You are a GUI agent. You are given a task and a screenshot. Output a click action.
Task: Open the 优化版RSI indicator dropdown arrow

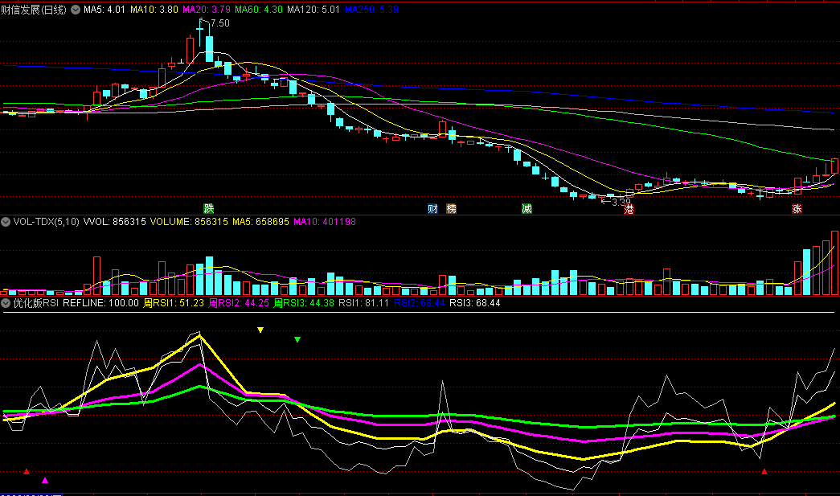pyautogui.click(x=6, y=303)
